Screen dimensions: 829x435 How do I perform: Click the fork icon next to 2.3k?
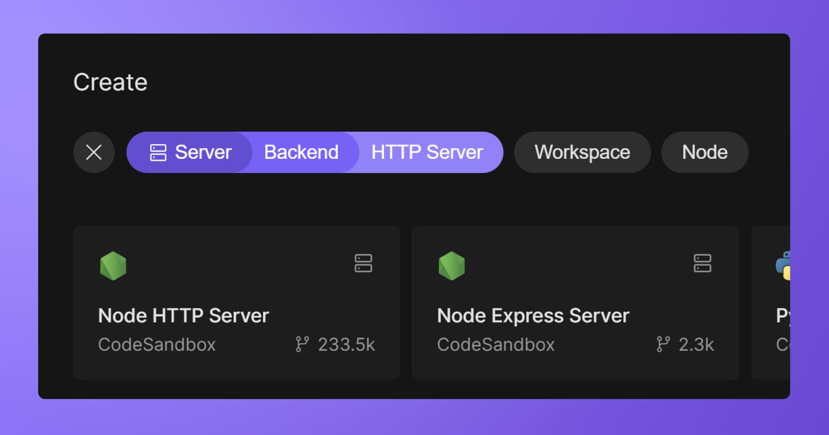pyautogui.click(x=664, y=344)
